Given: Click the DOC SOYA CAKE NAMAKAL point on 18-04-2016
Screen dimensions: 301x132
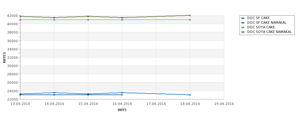Looking at the screenshot, I should 190,15.
